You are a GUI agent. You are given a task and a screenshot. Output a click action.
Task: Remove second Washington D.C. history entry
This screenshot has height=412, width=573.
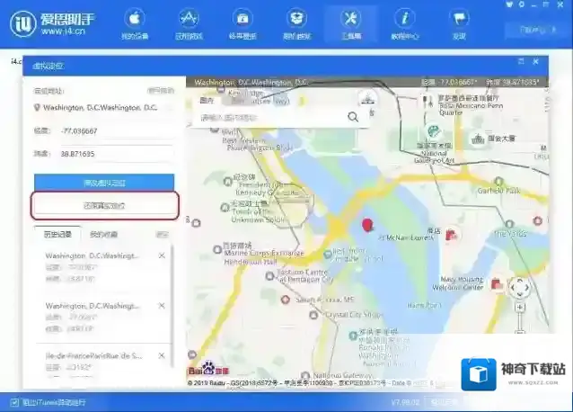(x=162, y=306)
